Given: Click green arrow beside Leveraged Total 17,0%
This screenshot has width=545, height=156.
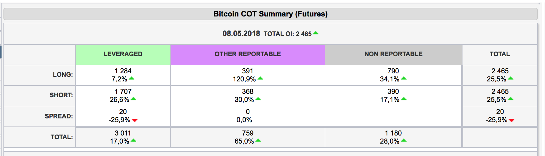Looking at the screenshot, I should (x=133, y=140).
